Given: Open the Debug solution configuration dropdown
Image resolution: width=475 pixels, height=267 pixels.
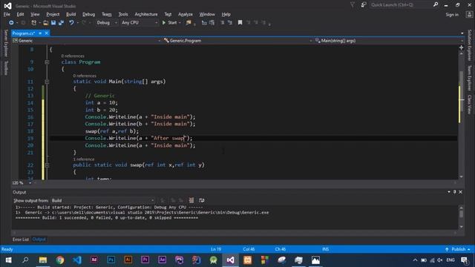Looking at the screenshot, I should pos(107,23).
